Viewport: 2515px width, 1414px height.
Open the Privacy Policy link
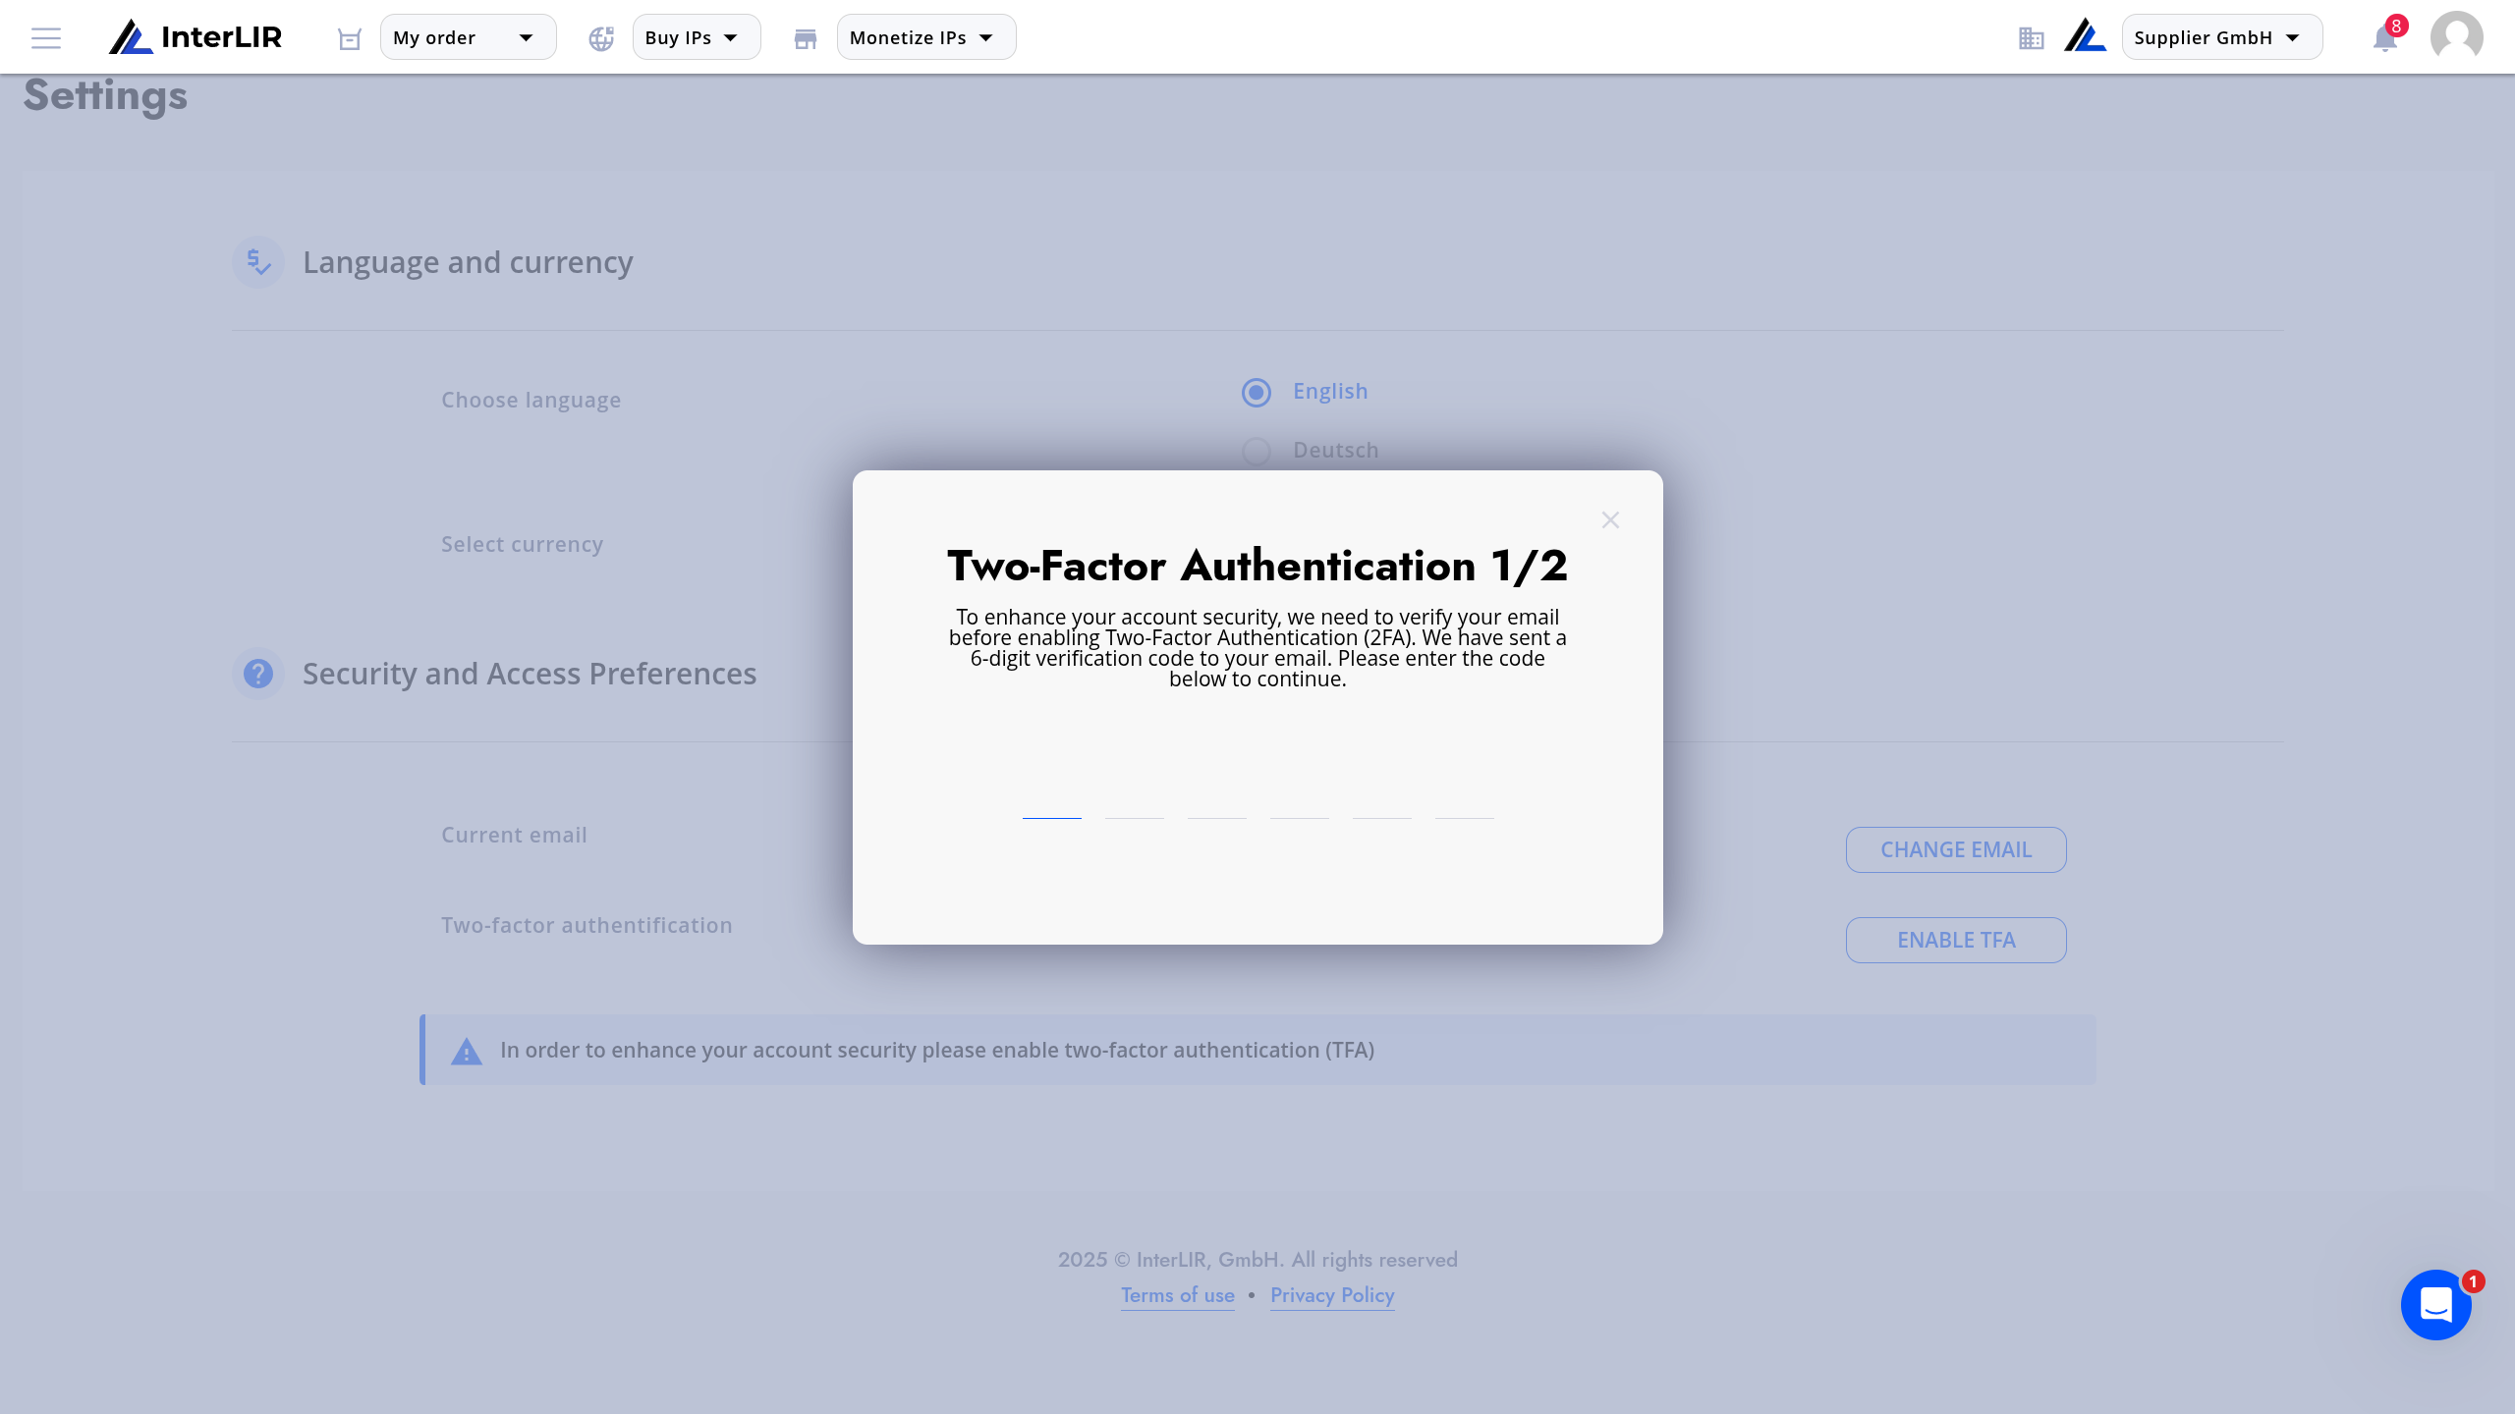(1332, 1295)
